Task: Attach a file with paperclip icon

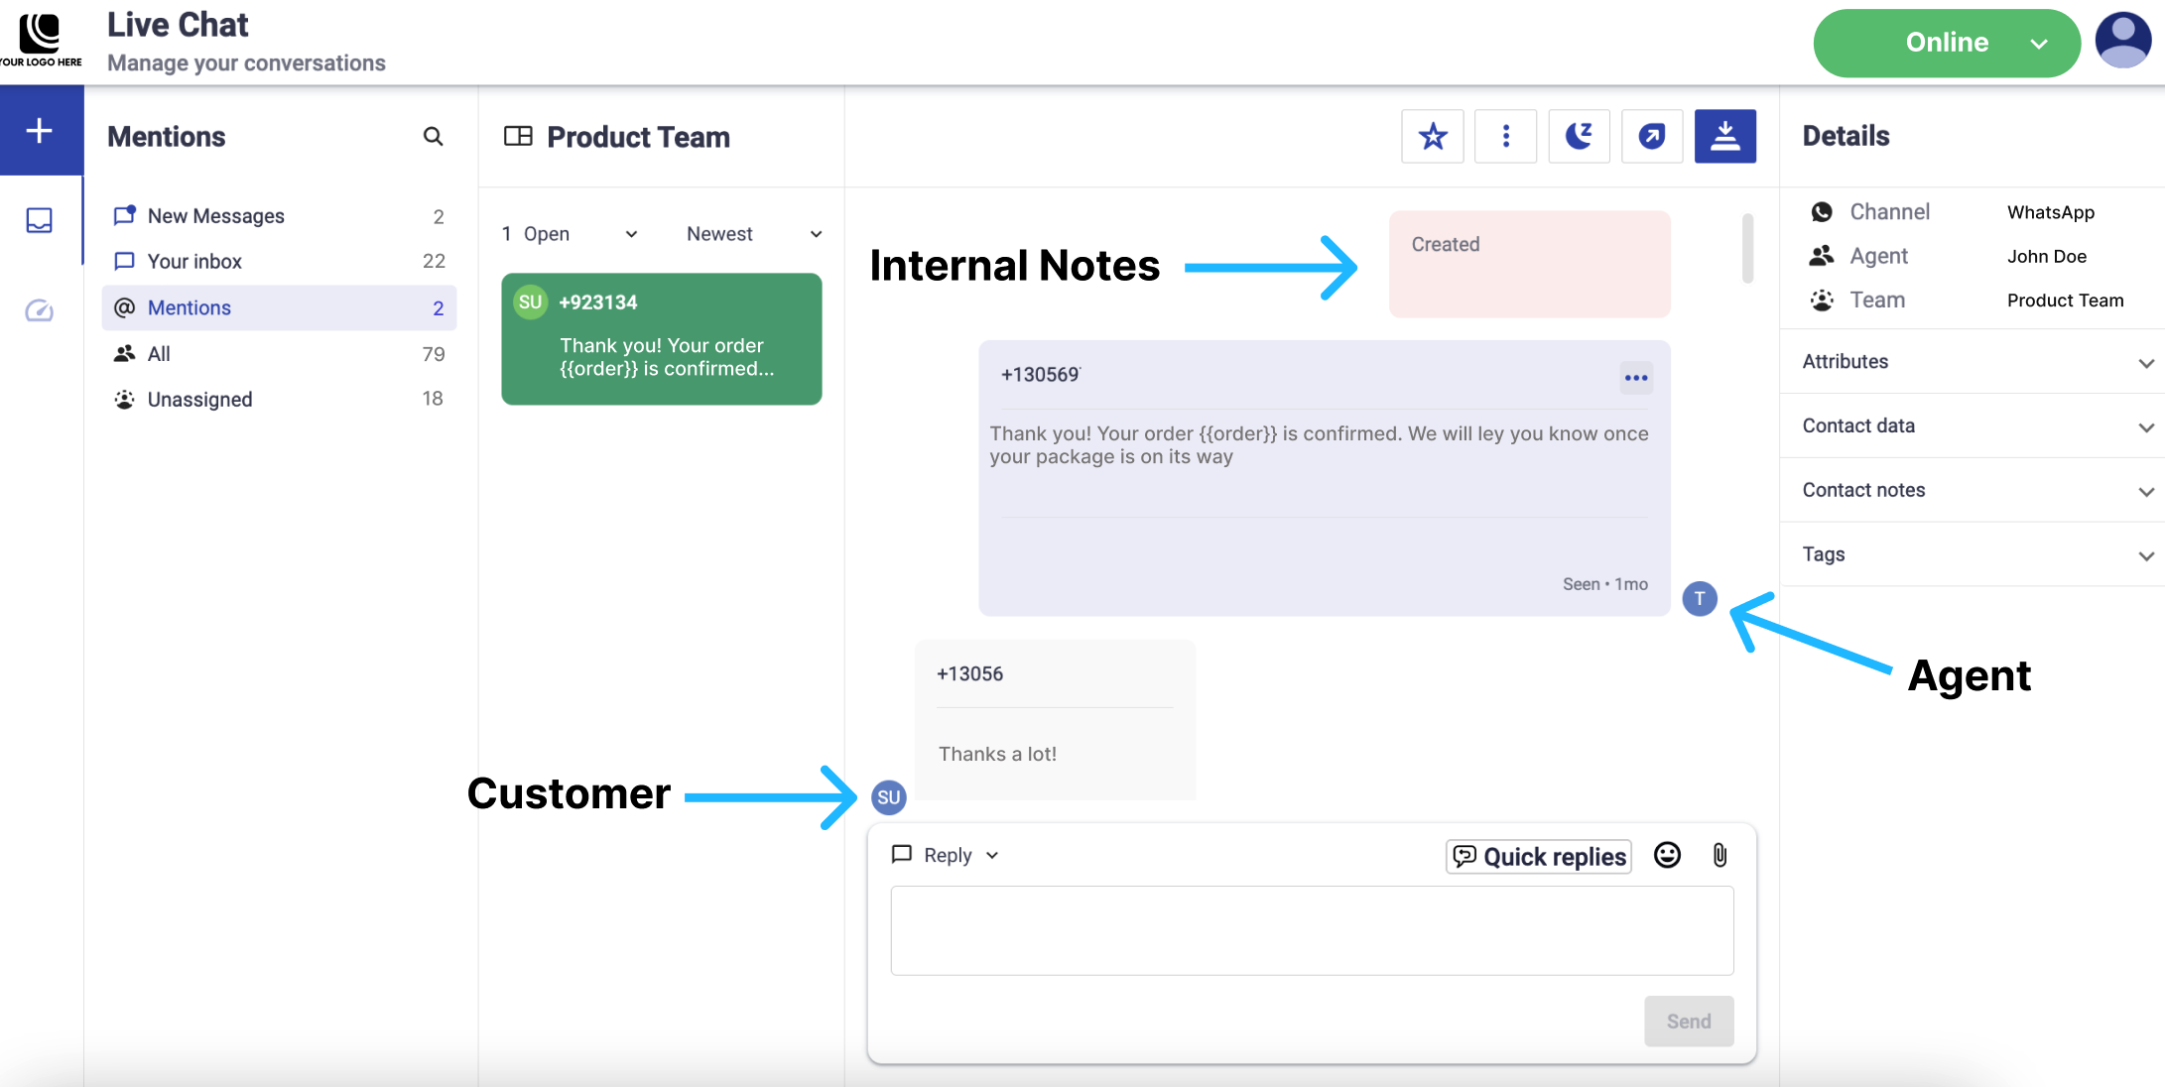Action: pyautogui.click(x=1719, y=855)
